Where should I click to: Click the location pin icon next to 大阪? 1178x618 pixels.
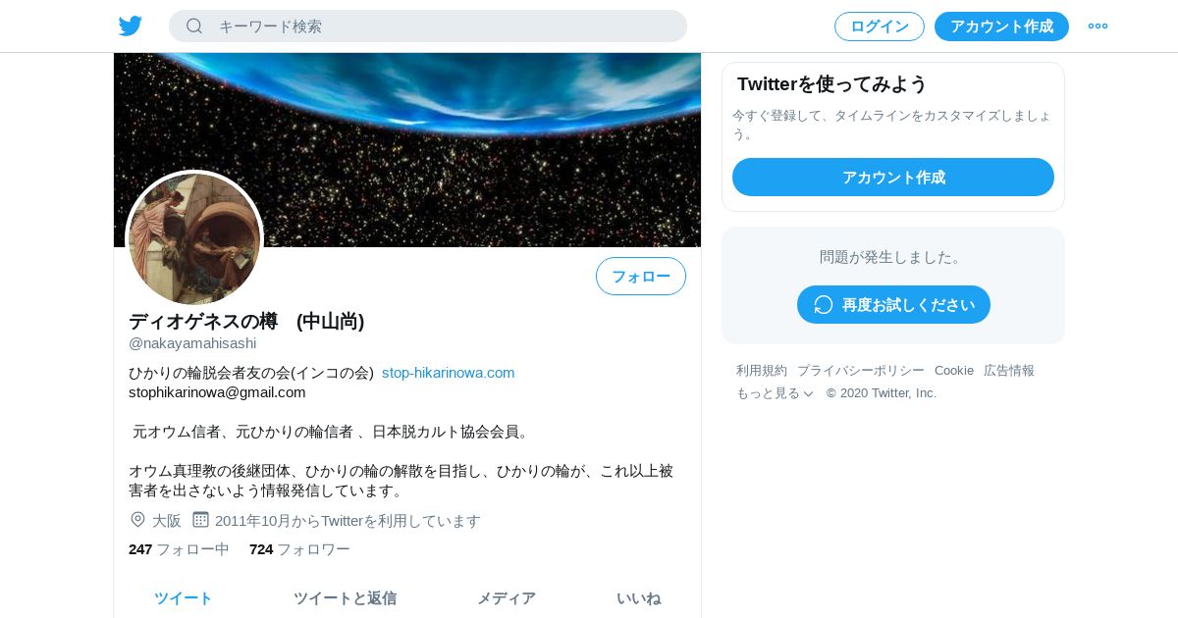(x=137, y=520)
